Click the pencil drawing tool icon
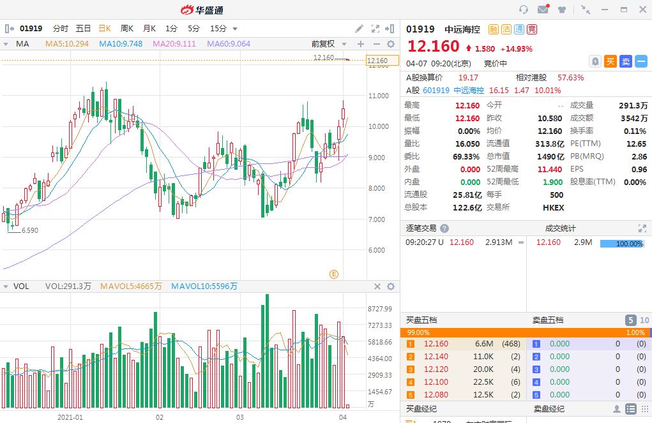Viewport: 652px width, 423px height. tap(360, 29)
